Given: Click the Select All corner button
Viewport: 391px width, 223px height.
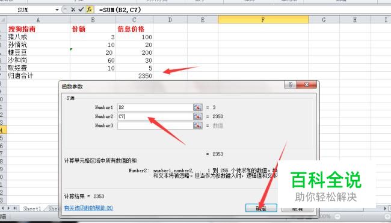Looking at the screenshot, I should coord(3,20).
